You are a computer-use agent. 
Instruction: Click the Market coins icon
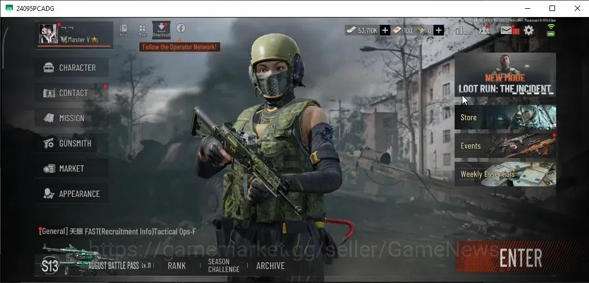pos(49,169)
